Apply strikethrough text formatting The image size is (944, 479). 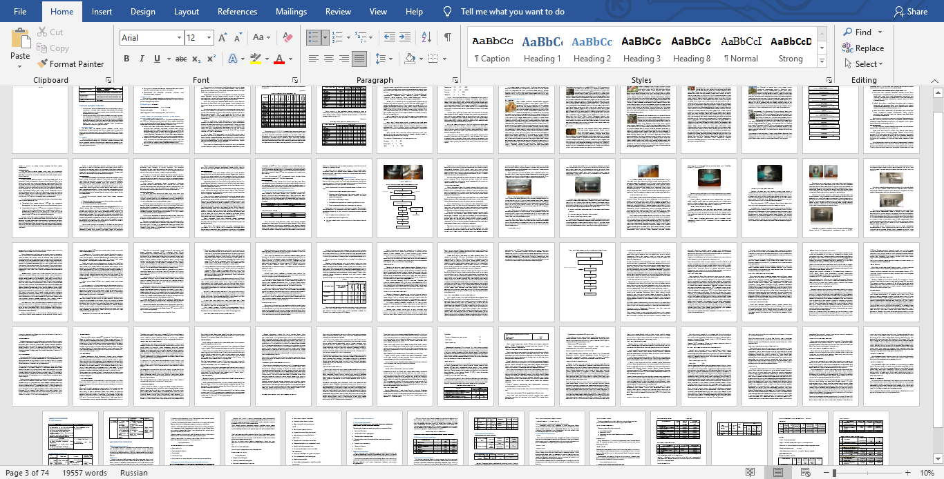point(180,59)
